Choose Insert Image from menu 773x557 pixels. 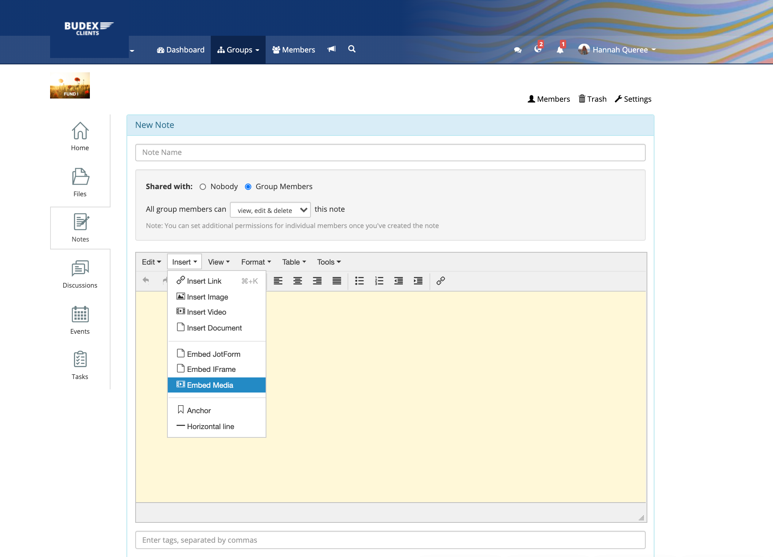[217, 297]
